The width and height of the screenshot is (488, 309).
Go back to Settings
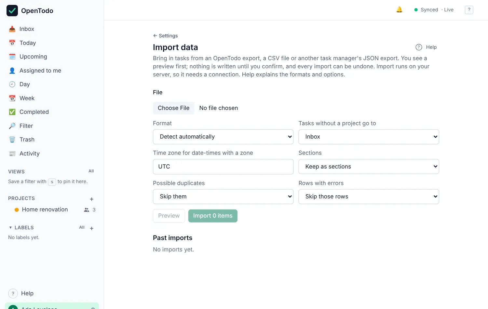[x=165, y=36]
